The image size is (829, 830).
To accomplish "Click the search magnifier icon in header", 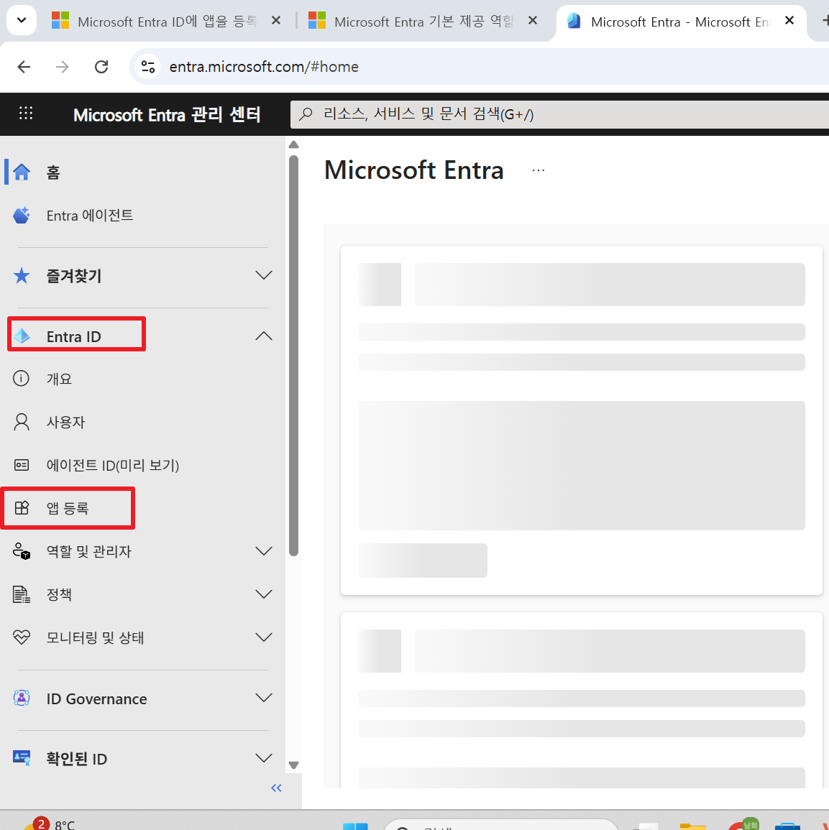I will [x=306, y=114].
